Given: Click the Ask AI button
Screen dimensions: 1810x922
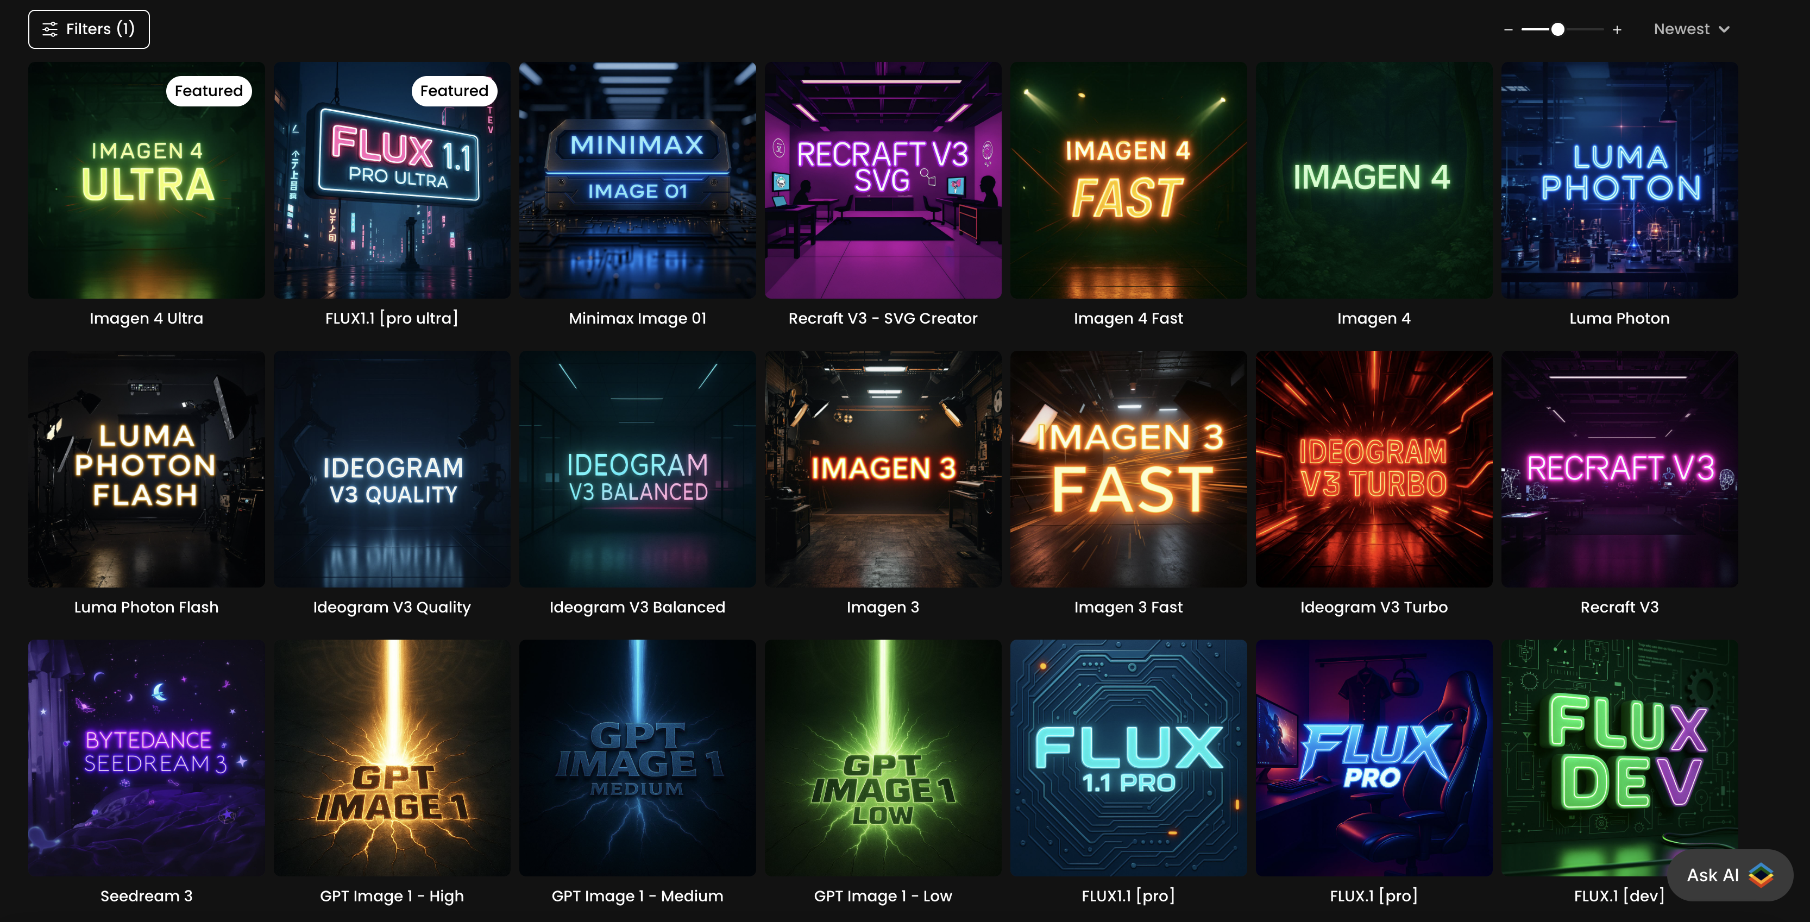Looking at the screenshot, I should click(x=1730, y=875).
